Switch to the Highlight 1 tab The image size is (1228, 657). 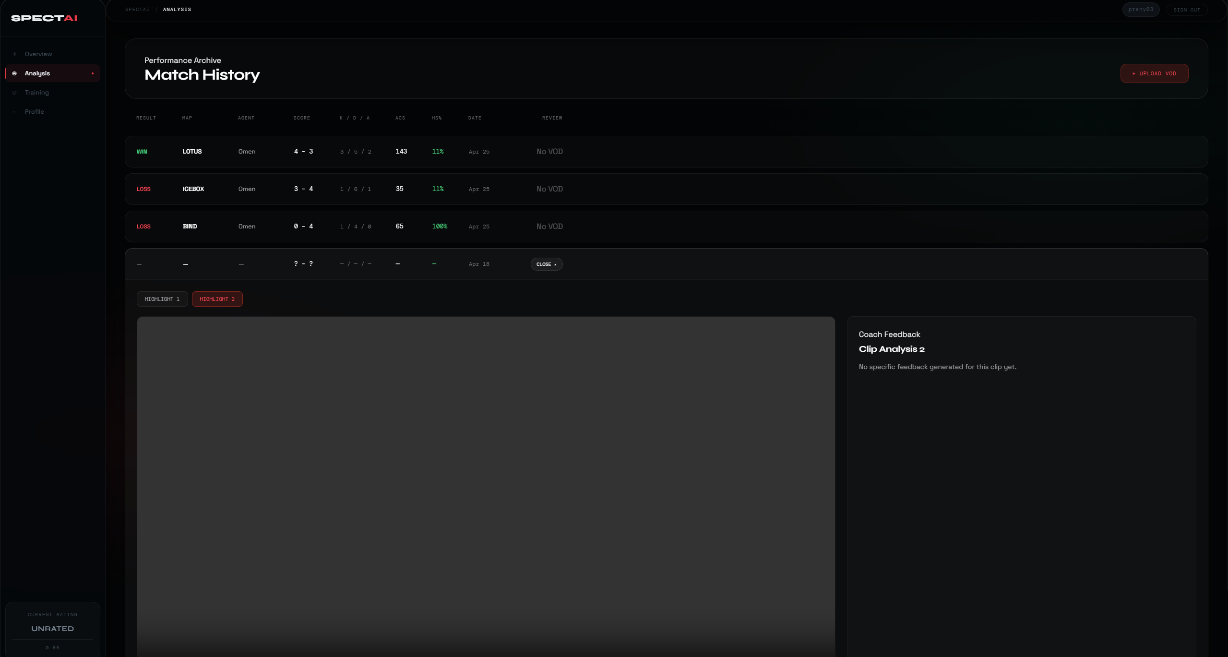[x=162, y=299]
